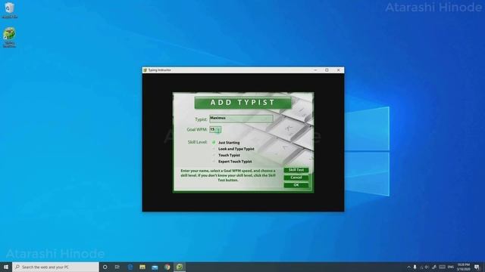The image size is (485, 272).
Task: Open the Recycle Bin desktop icon
Action: pyautogui.click(x=10, y=10)
